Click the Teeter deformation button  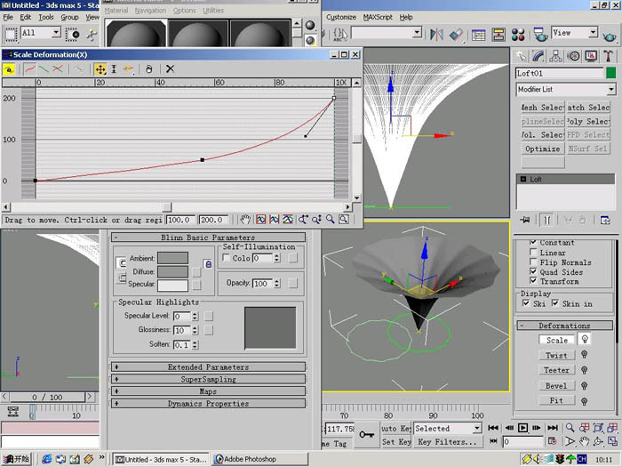[556, 370]
